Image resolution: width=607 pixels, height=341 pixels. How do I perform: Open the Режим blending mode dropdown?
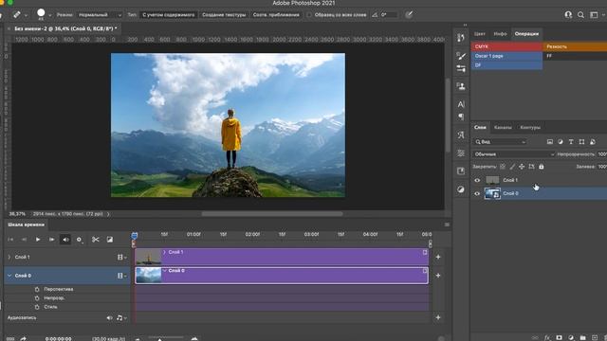(100, 15)
